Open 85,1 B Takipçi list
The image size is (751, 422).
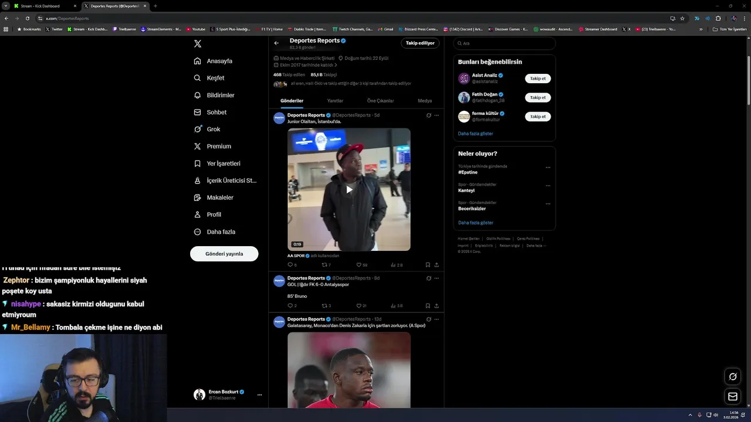pyautogui.click(x=324, y=75)
